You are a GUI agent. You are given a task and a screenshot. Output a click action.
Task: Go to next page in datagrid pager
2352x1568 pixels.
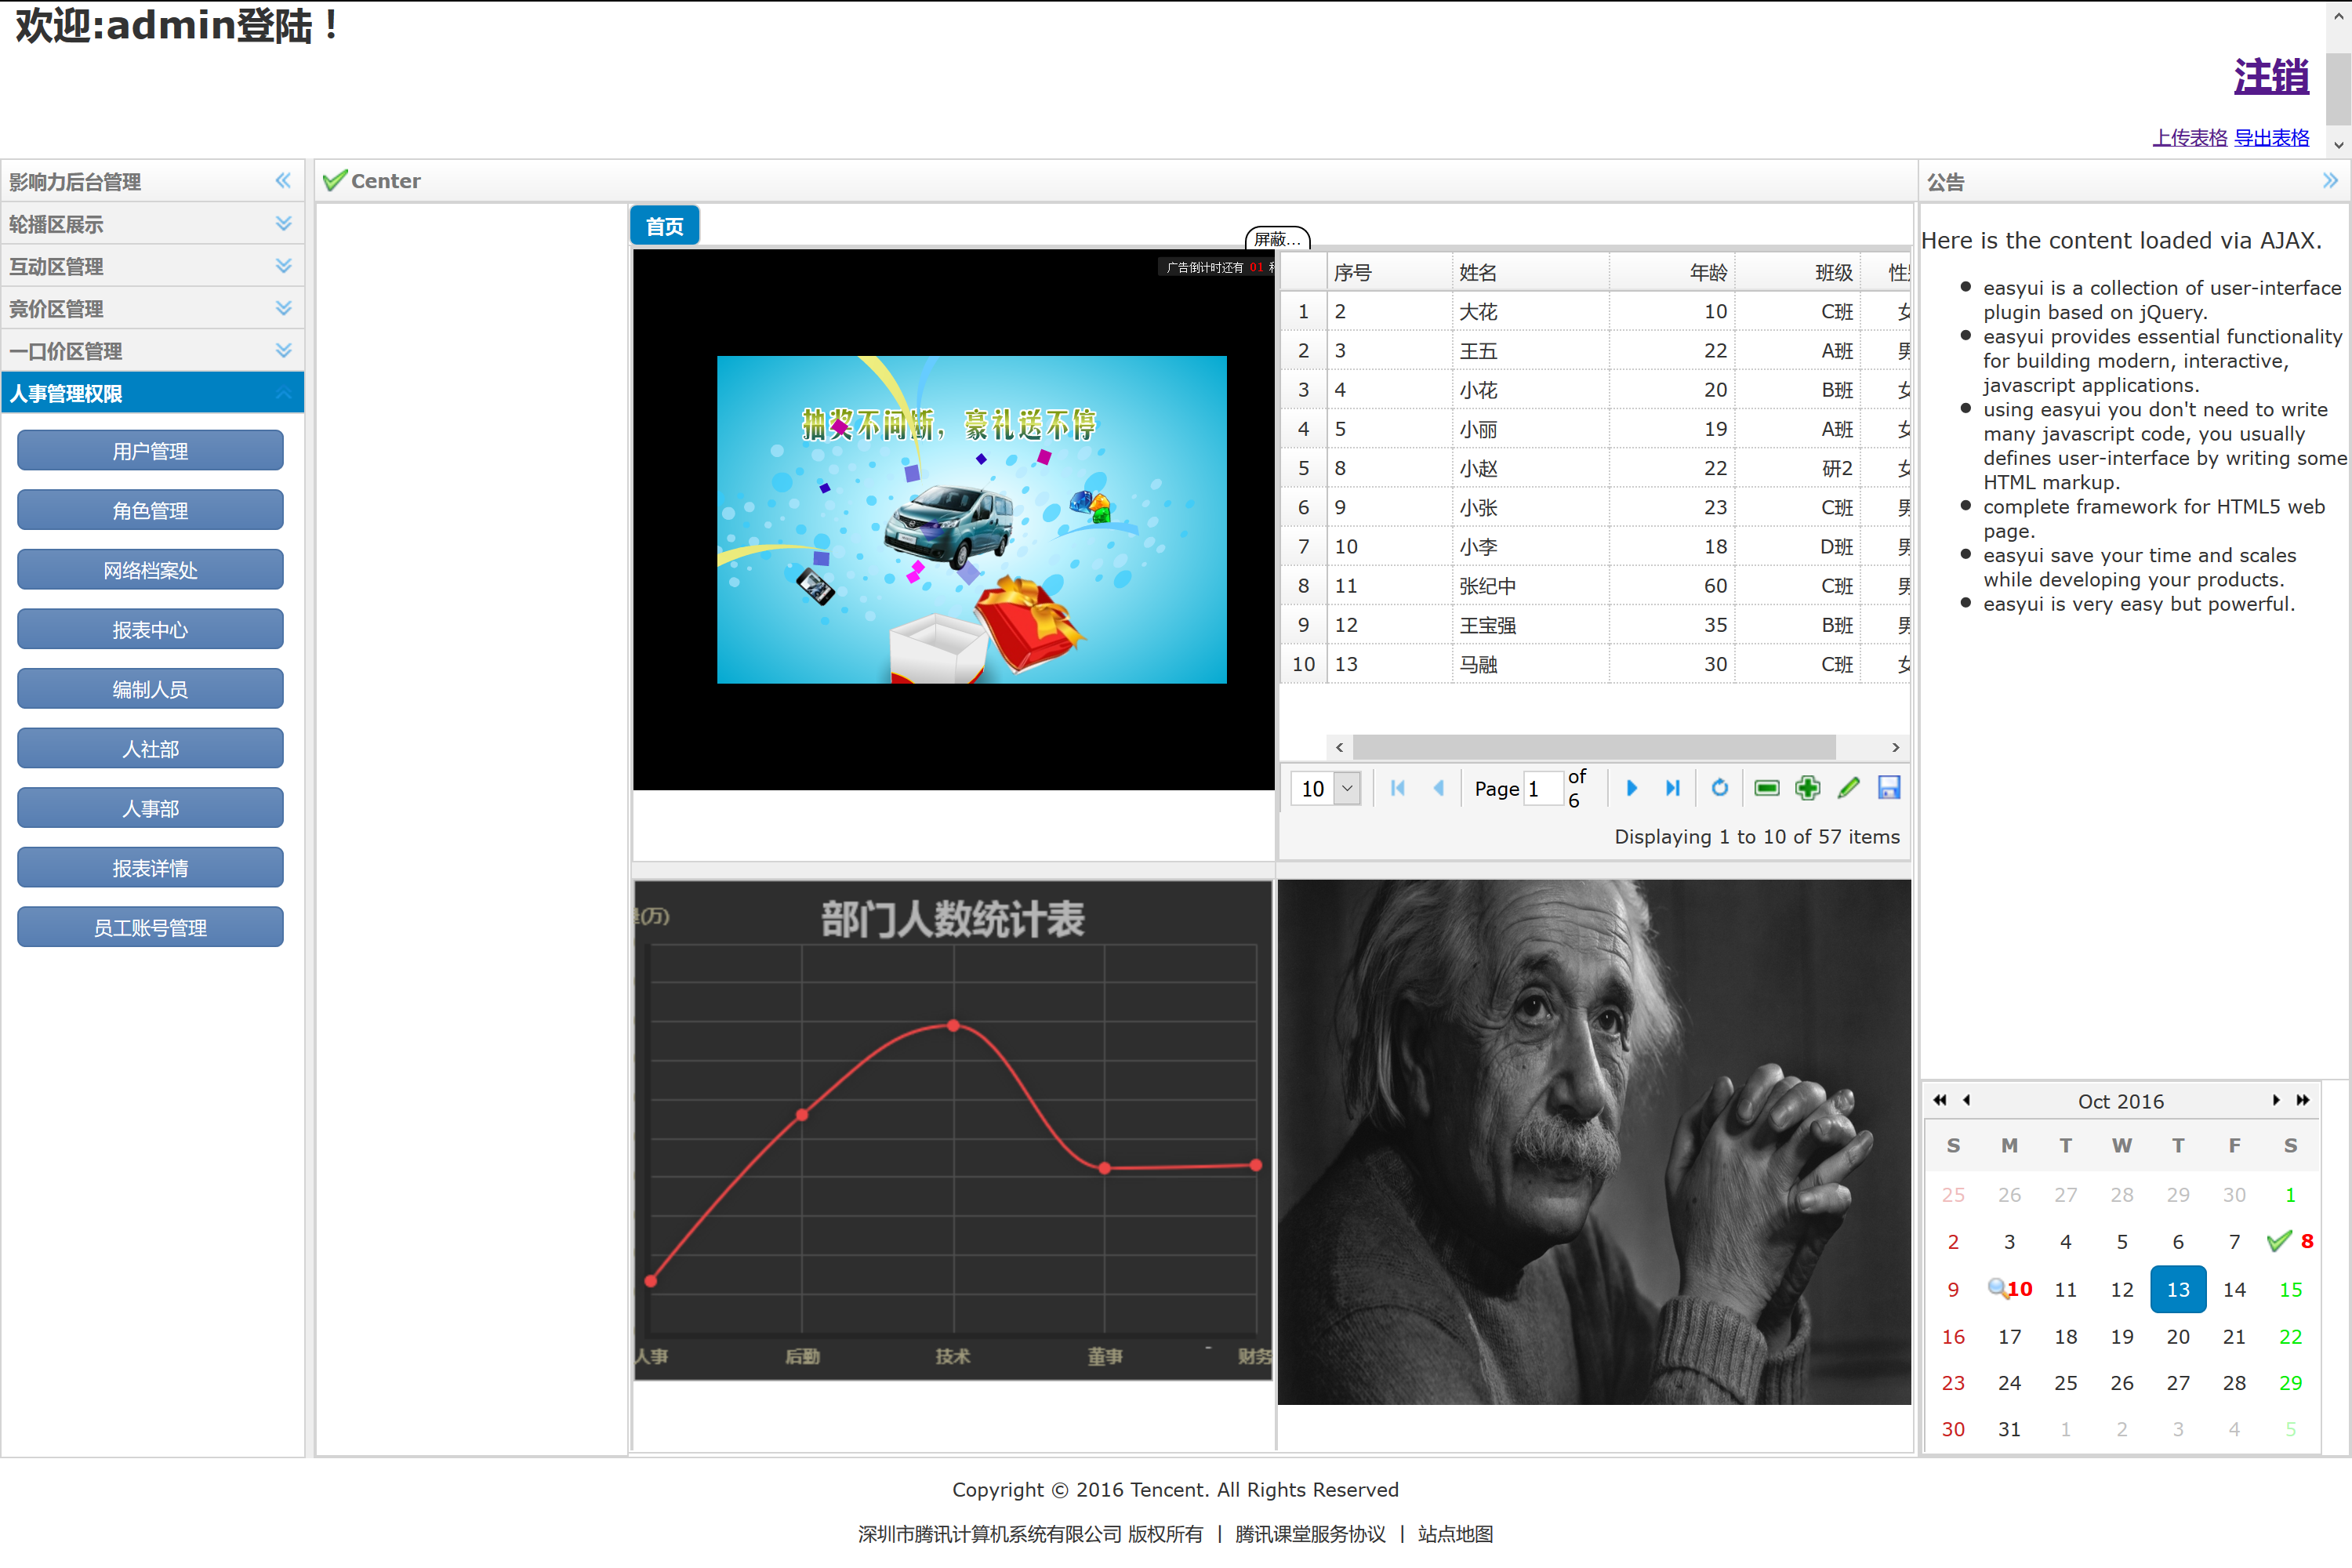tap(1631, 788)
